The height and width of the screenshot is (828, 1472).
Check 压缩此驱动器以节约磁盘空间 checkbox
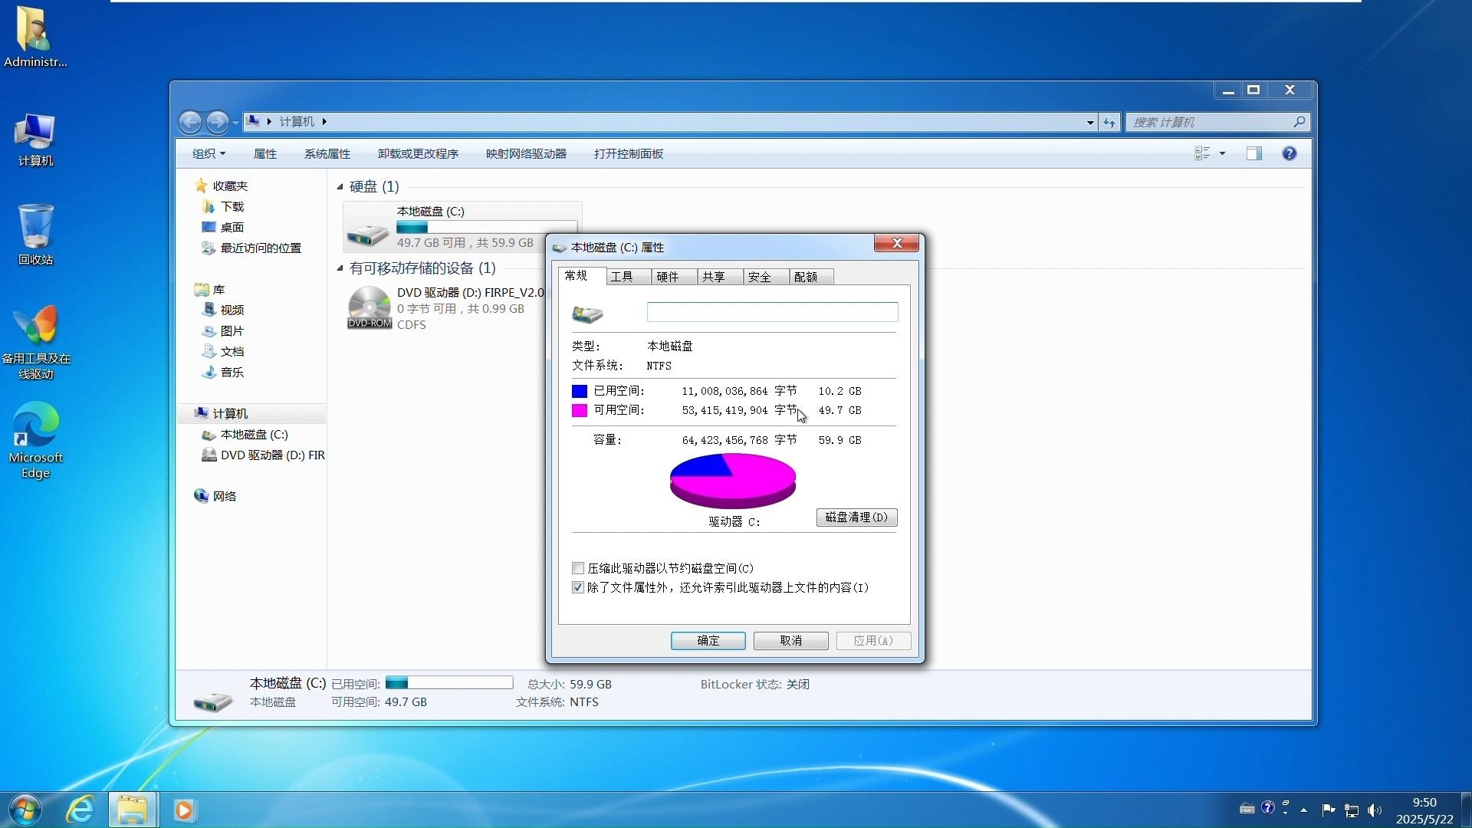click(x=578, y=568)
